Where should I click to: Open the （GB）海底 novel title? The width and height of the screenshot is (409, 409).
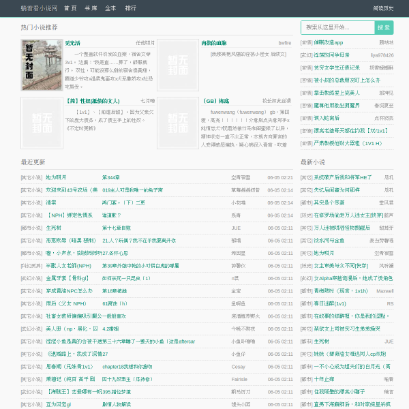tap(216, 101)
